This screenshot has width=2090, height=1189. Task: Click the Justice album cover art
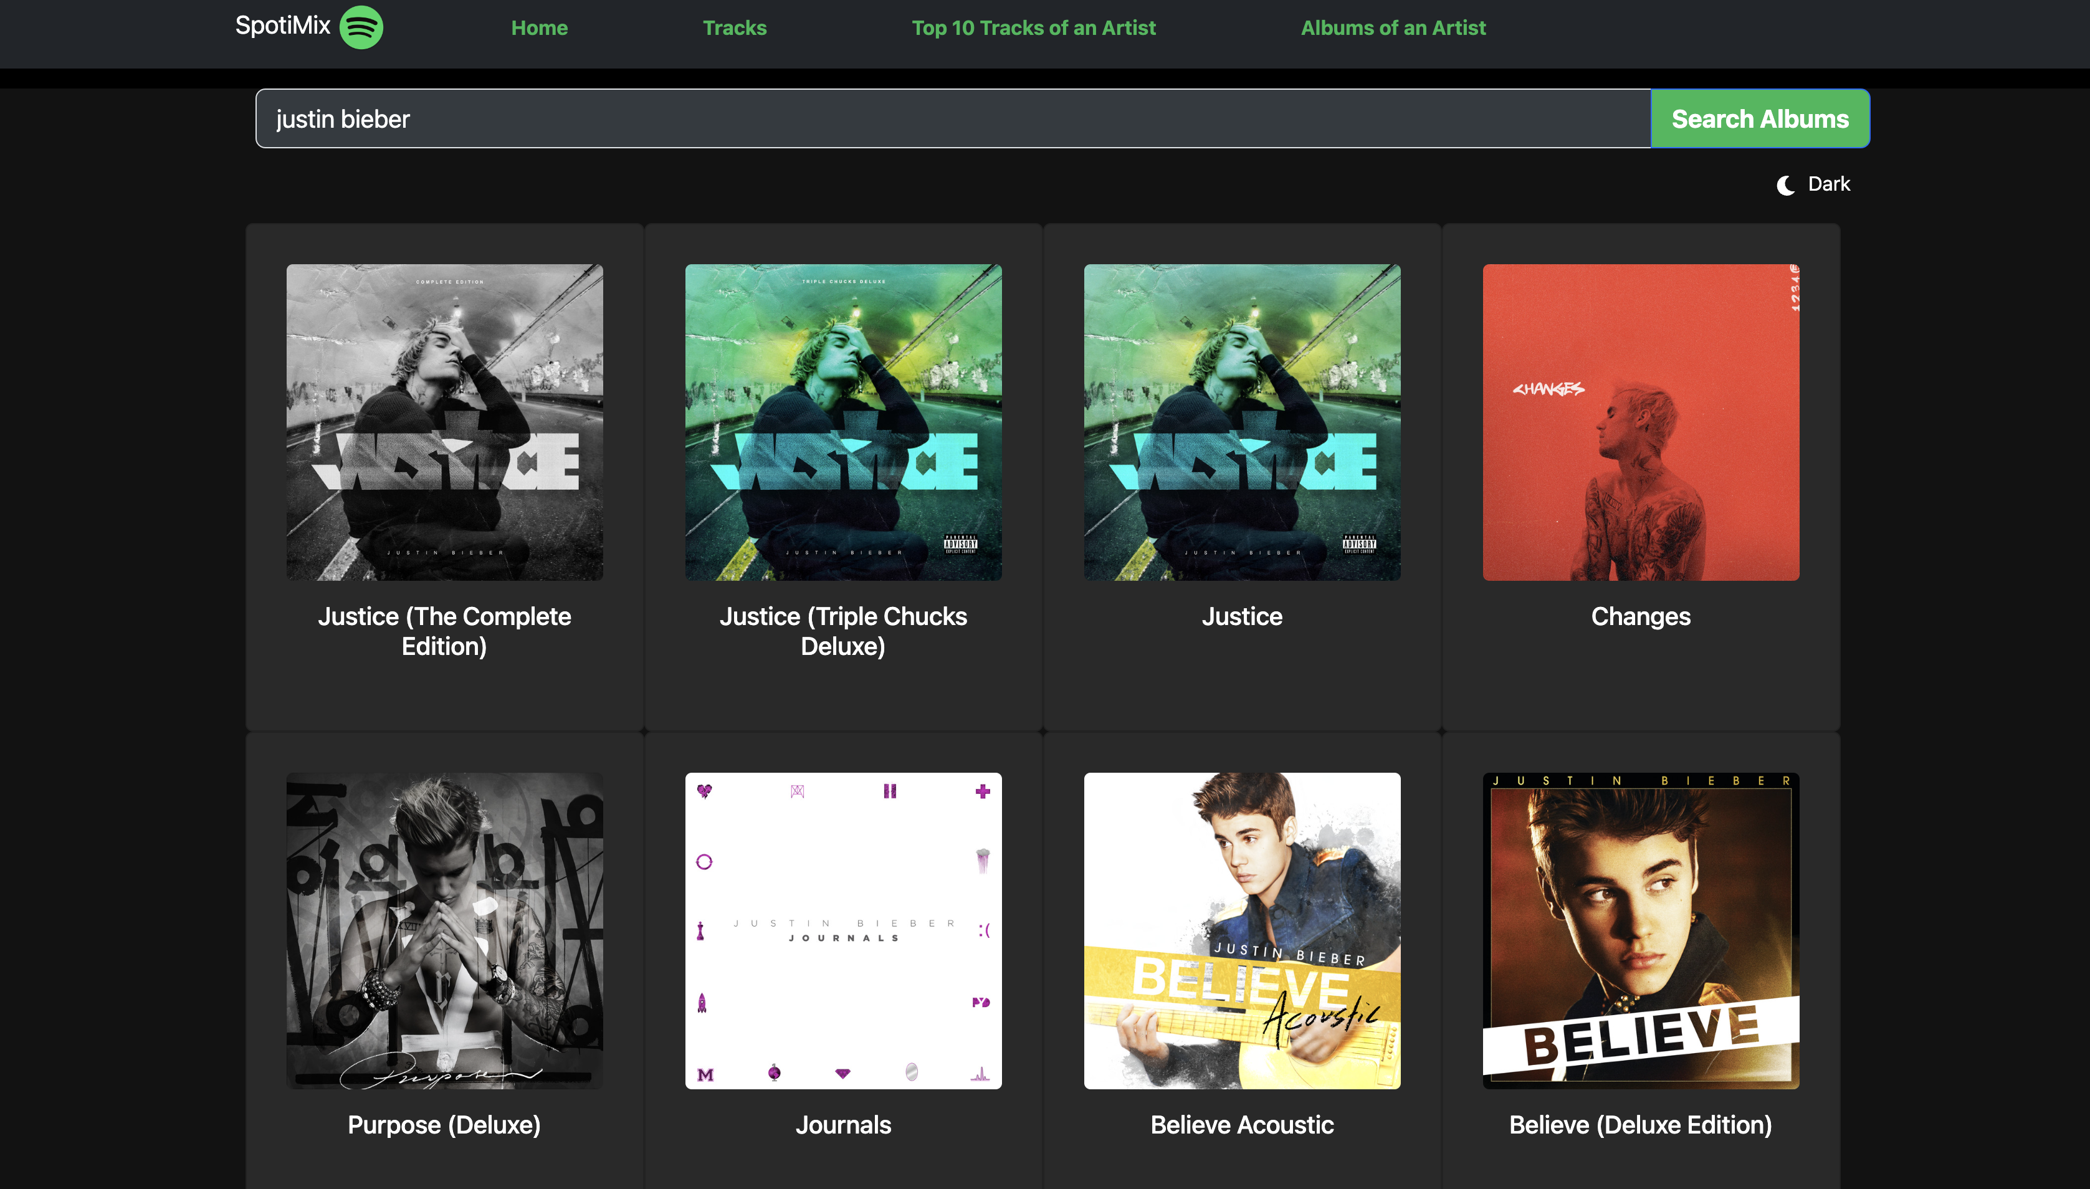tap(1242, 422)
